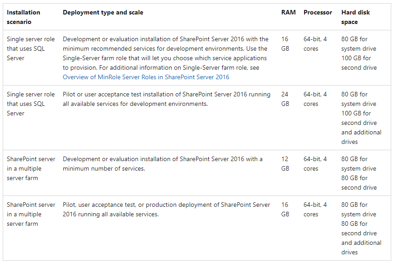Image resolution: width=398 pixels, height=267 pixels.
Task: Open Overview of MinRole Server Roles link
Action: point(146,77)
